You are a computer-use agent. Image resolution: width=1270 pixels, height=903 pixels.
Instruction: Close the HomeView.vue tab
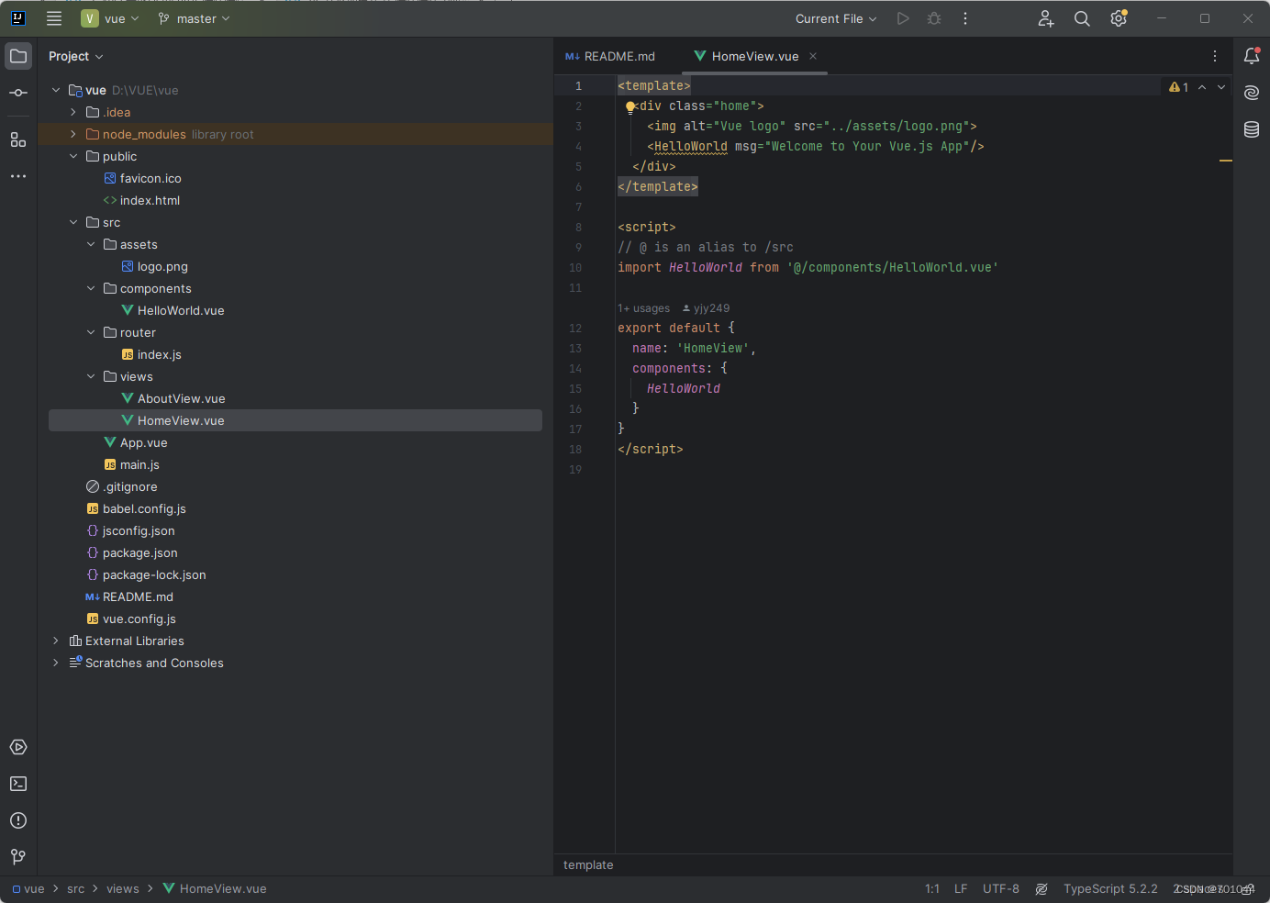tap(813, 56)
